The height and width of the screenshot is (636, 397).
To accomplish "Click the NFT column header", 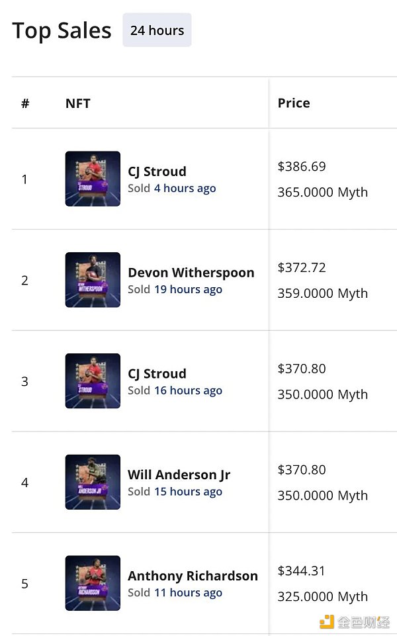I will click(x=77, y=103).
